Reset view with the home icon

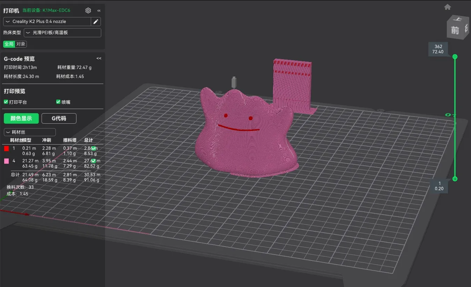click(448, 7)
